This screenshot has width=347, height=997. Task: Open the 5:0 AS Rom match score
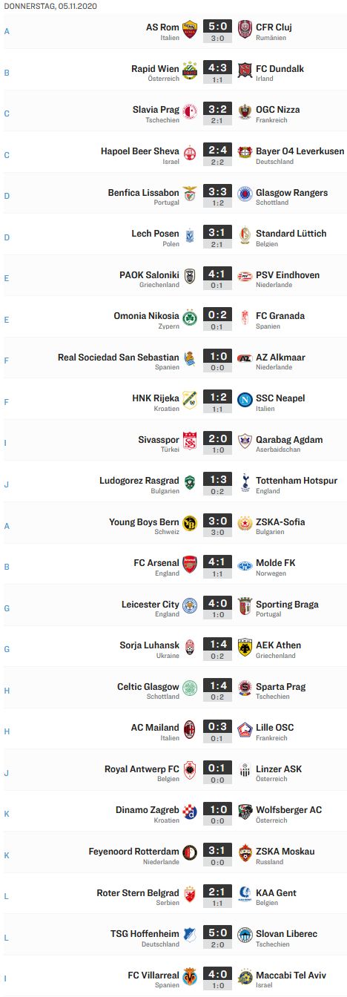217,27
